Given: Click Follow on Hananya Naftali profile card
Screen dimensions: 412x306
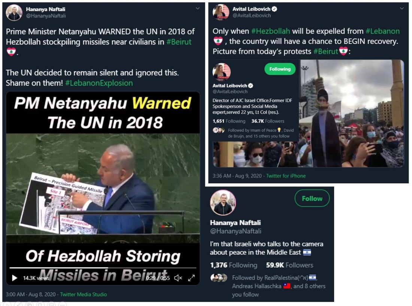Looking at the screenshot, I should 312,198.
